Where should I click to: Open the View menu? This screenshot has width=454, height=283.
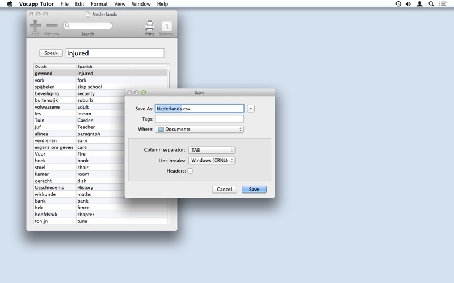pyautogui.click(x=120, y=4)
